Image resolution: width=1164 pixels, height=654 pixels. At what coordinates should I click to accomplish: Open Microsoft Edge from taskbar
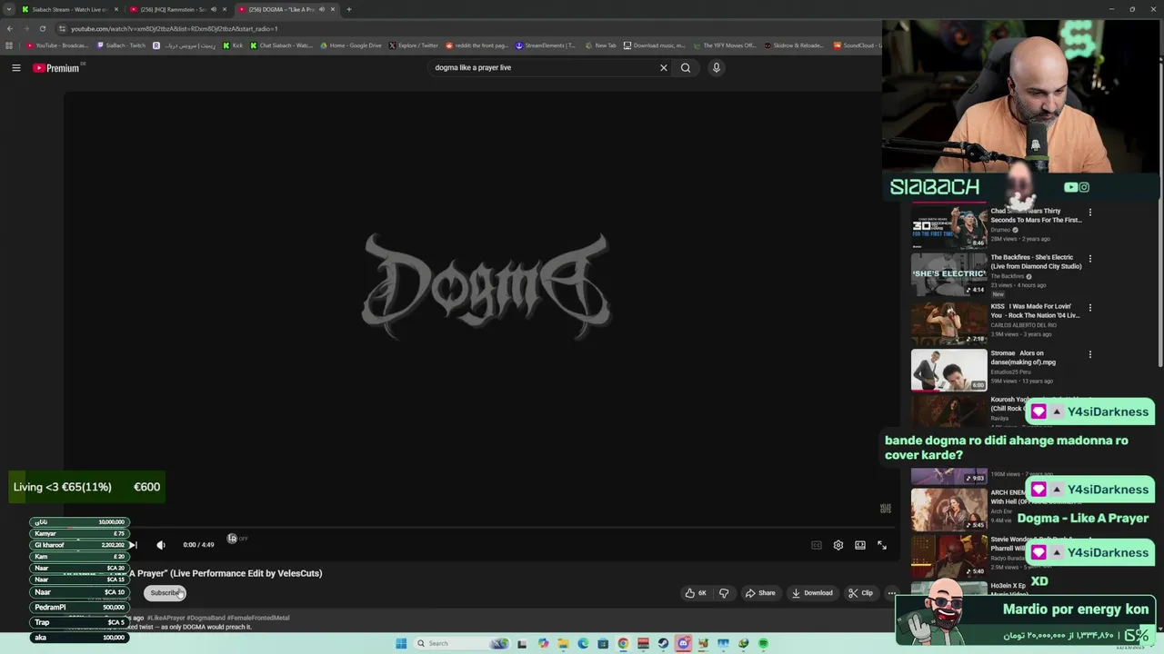coord(583,643)
